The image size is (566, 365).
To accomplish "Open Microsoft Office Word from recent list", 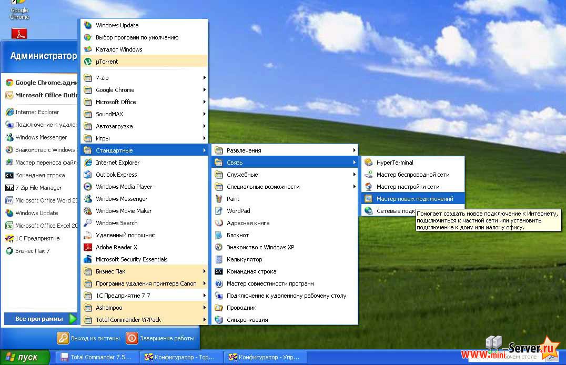I will click(41, 200).
